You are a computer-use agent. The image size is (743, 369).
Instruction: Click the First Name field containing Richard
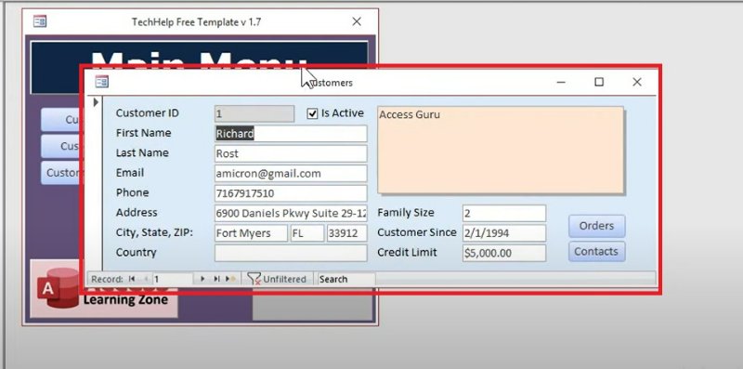291,134
